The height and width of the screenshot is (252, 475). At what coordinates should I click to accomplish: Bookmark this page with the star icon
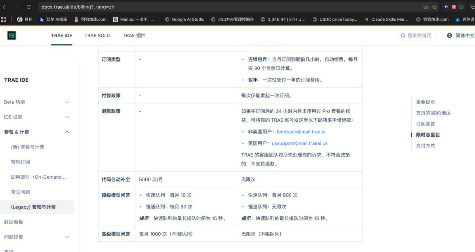(435, 7)
